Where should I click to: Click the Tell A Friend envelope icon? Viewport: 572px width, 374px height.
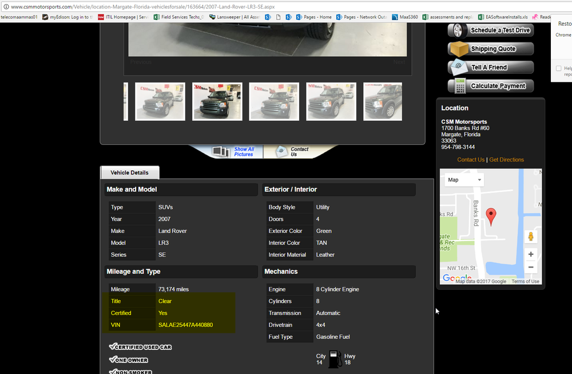coord(459,68)
